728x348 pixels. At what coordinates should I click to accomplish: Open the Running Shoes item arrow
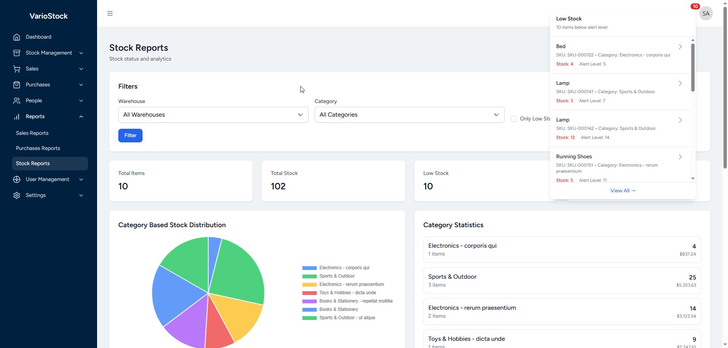tap(680, 157)
